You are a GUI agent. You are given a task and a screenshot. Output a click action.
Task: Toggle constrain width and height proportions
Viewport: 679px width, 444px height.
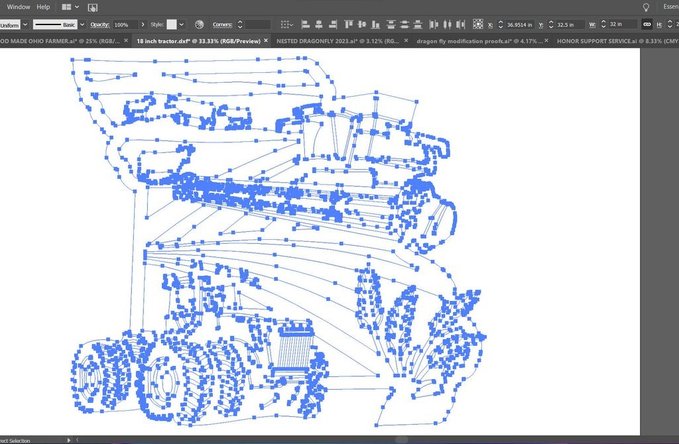647,25
